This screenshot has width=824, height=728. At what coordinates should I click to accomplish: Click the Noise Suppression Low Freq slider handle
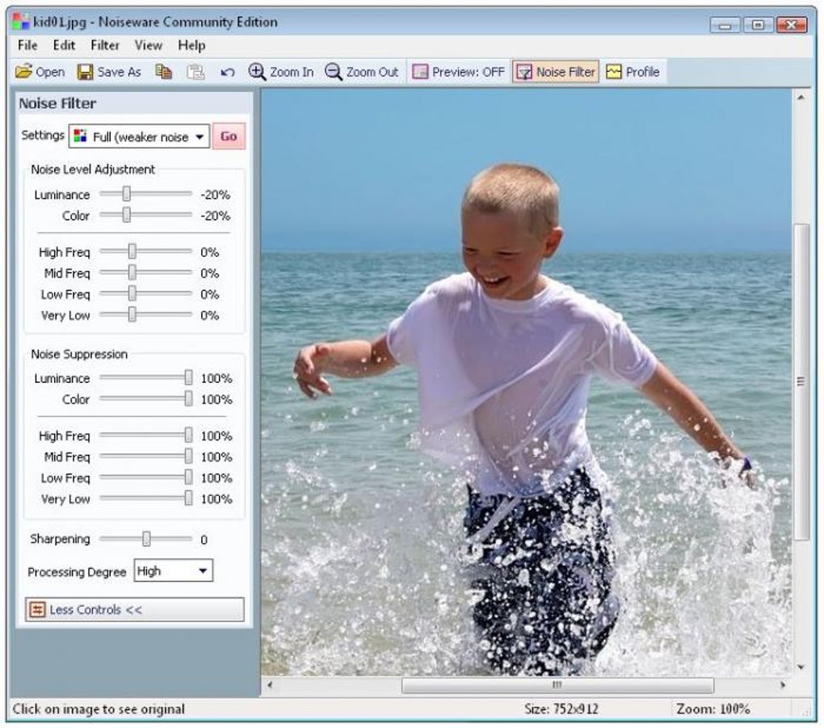coord(188,478)
